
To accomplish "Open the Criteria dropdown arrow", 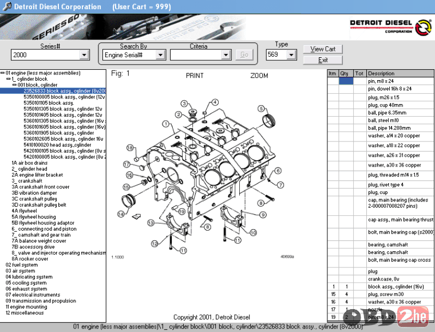I will [226, 55].
